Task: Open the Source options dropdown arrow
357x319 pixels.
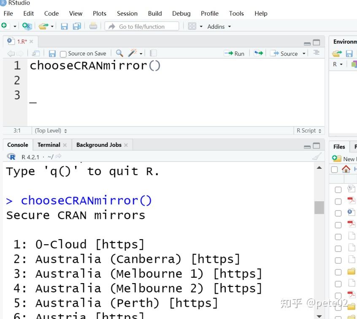Action: (x=304, y=54)
